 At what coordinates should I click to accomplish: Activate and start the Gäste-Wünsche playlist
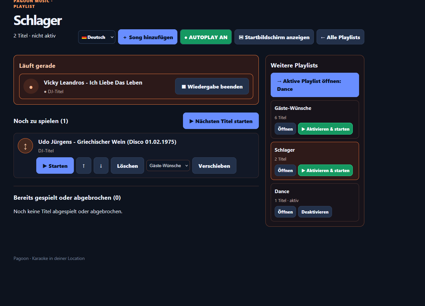click(x=325, y=129)
